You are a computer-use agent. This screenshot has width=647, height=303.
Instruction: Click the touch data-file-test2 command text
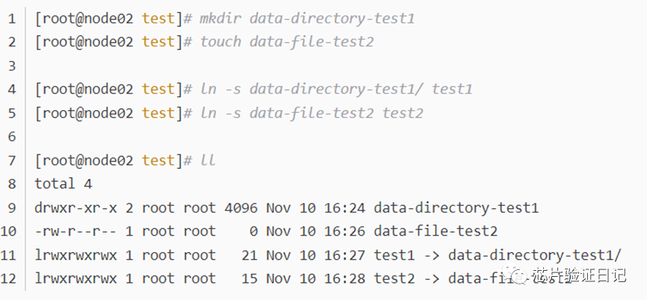286,42
